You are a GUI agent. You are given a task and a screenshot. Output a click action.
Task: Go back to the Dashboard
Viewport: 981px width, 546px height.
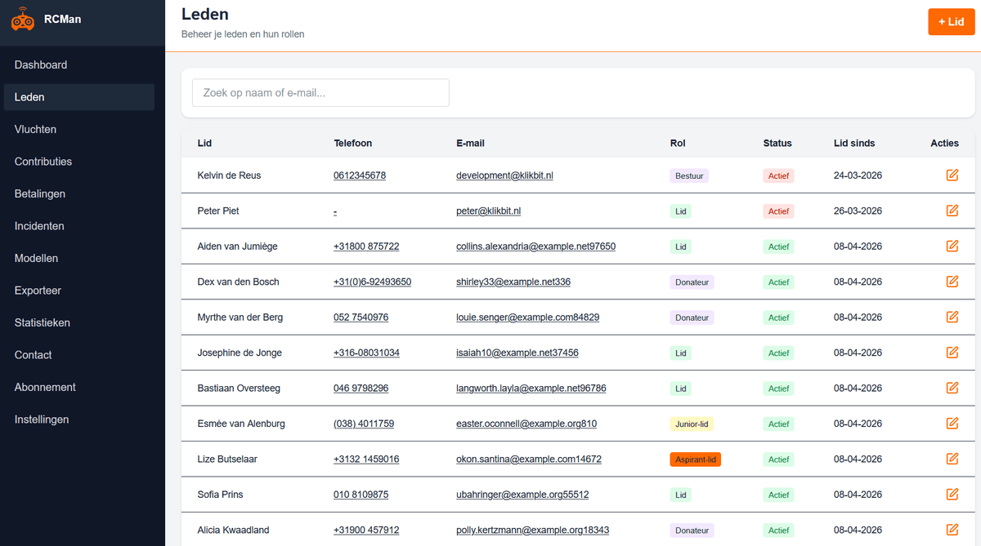40,64
